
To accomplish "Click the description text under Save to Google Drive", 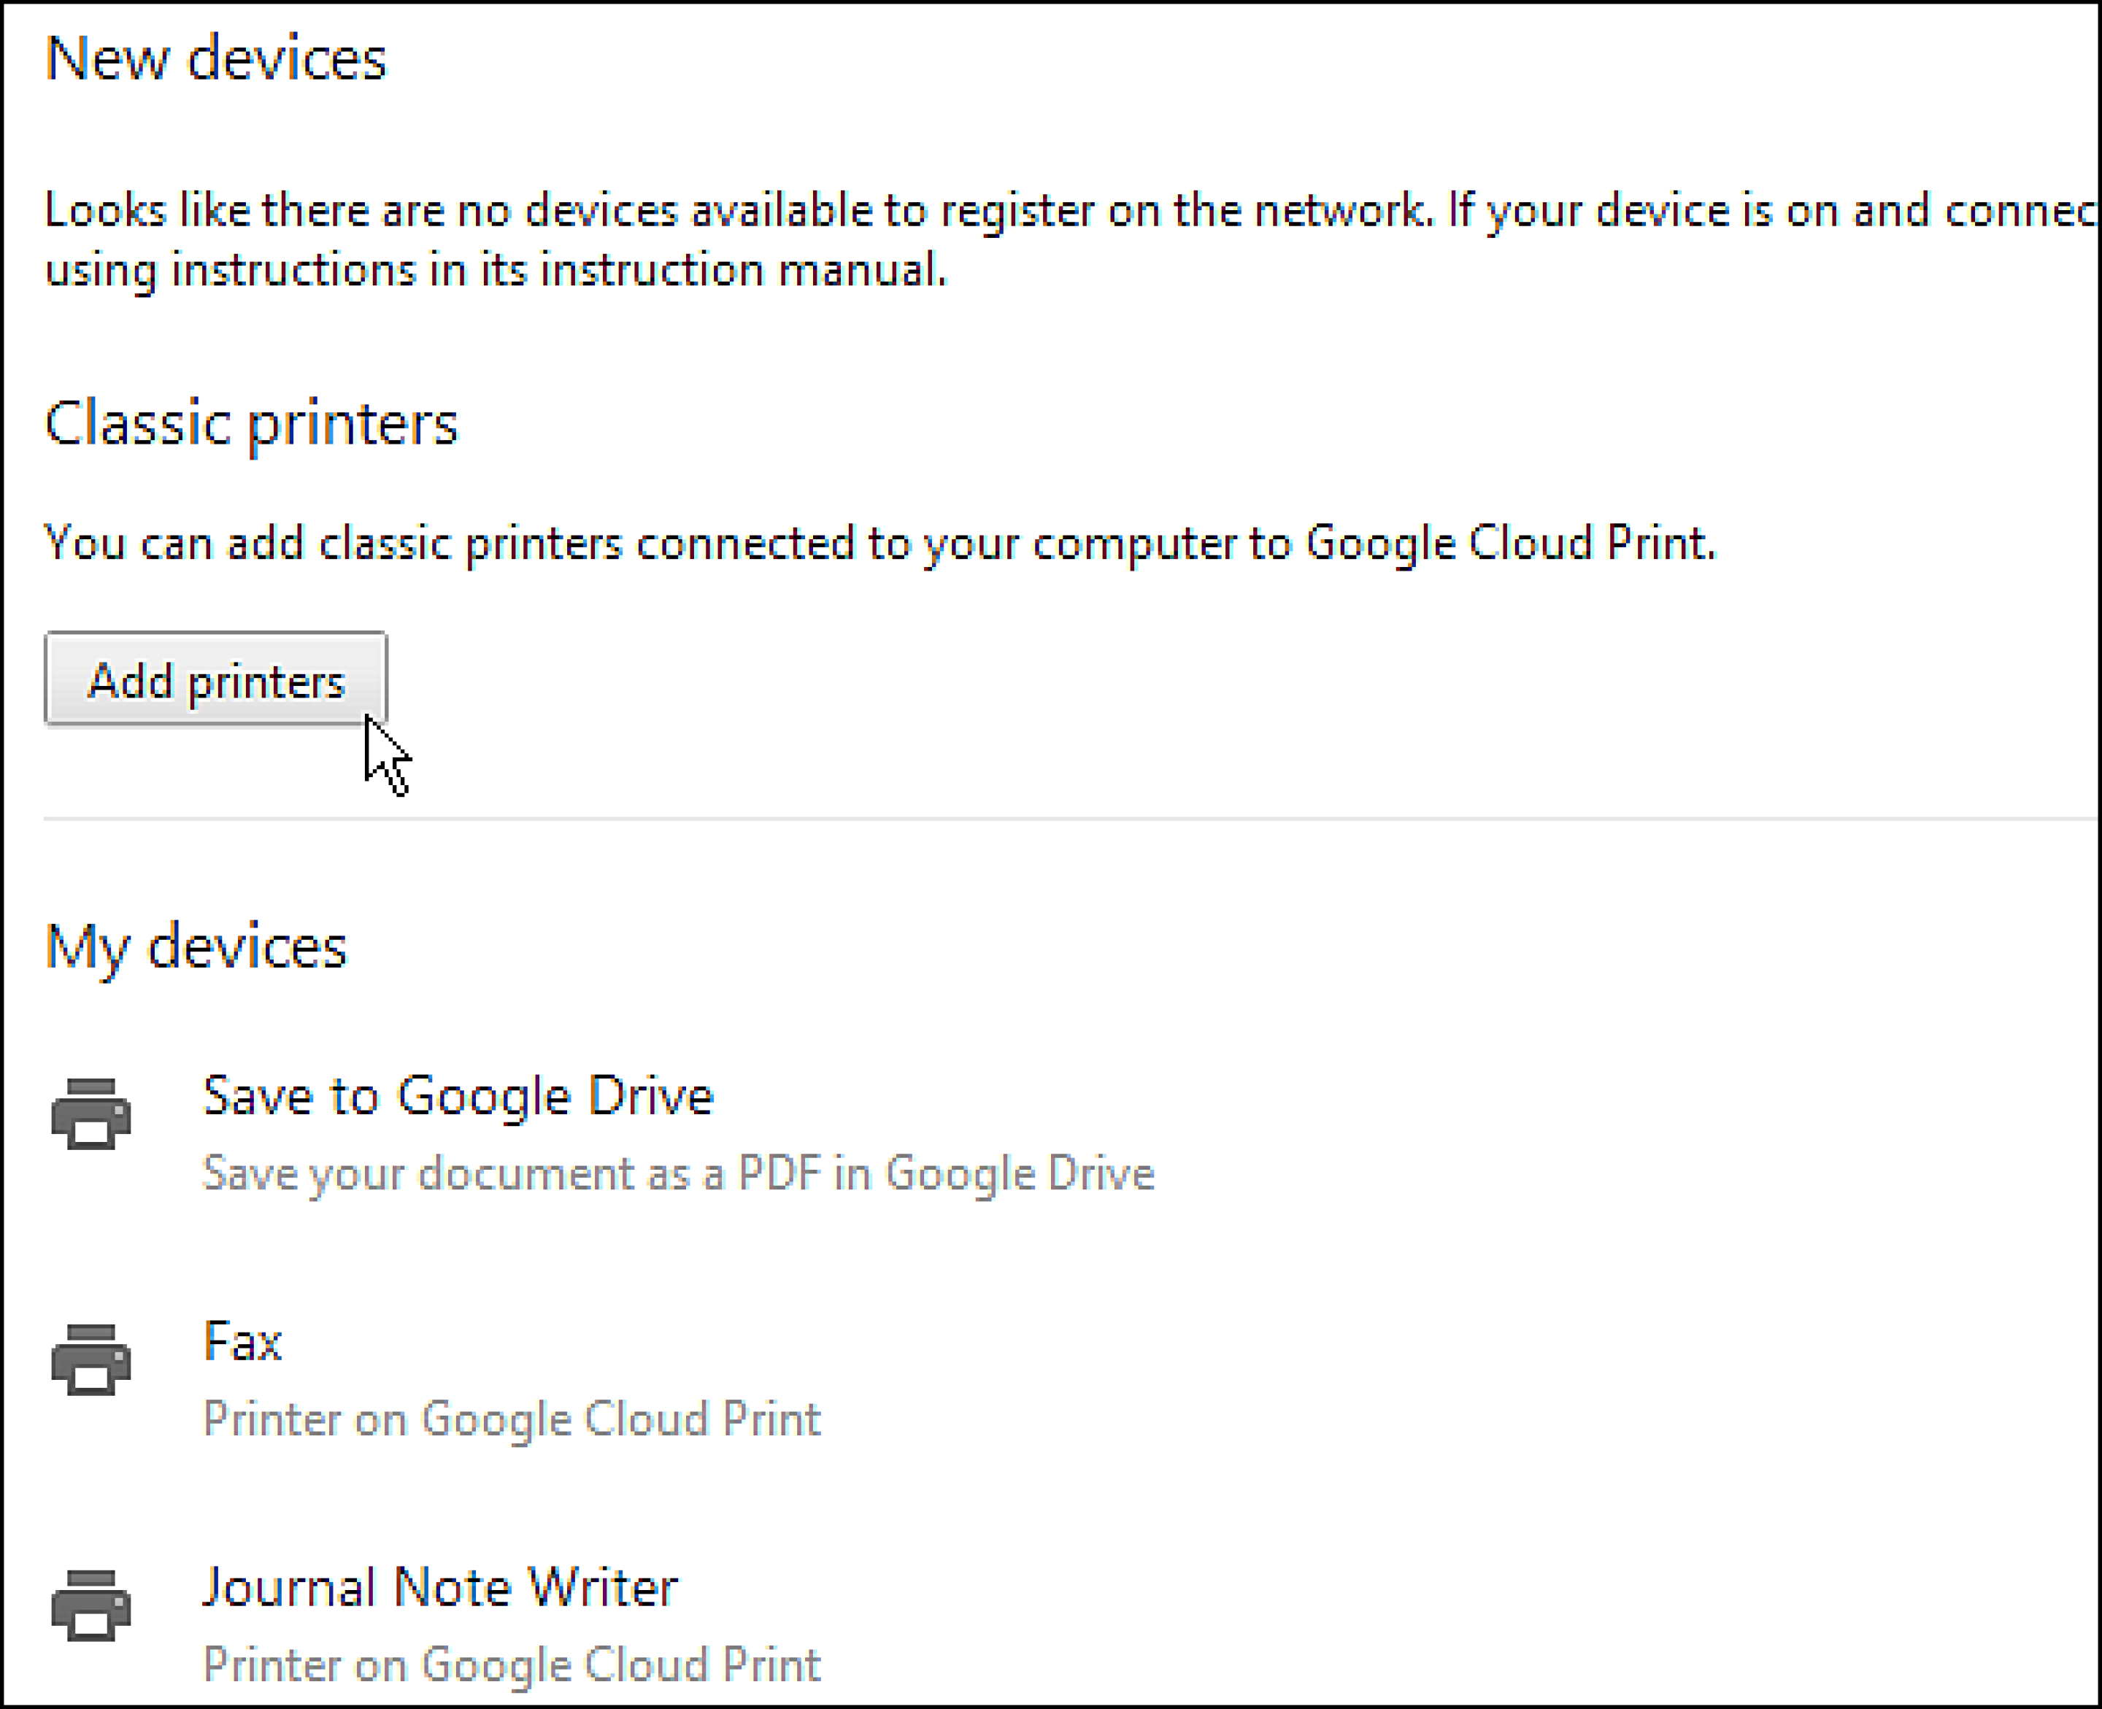I will [680, 1171].
